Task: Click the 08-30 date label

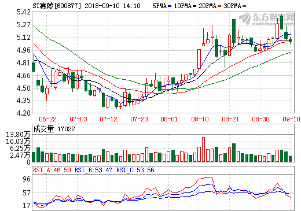Action: point(260,119)
